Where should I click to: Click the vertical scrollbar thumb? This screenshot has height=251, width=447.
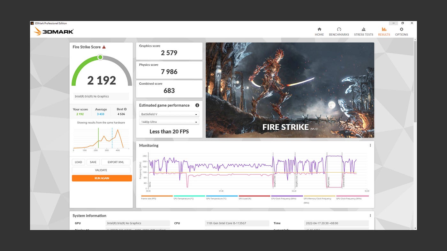pos(415,81)
